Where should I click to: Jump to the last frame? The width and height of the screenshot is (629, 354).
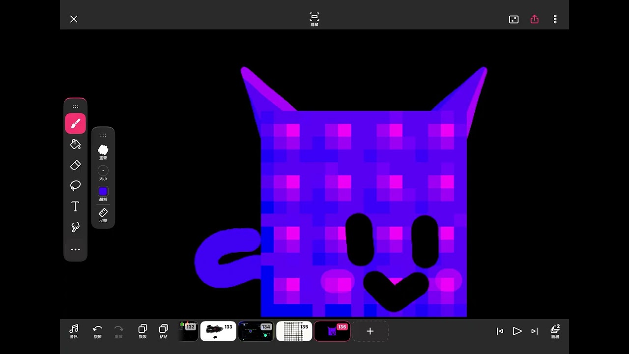[535, 331]
